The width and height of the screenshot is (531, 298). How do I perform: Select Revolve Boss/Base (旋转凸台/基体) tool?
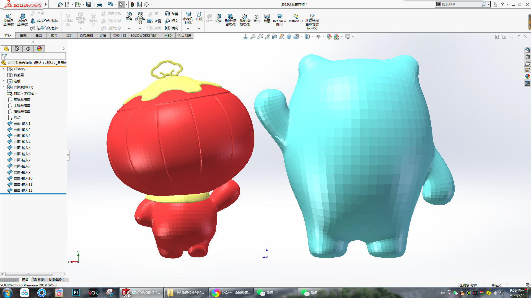coord(22,20)
